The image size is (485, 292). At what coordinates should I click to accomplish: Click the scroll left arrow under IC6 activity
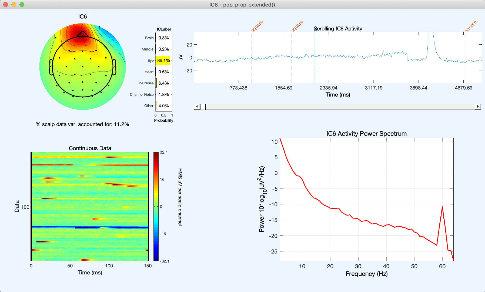(197, 107)
